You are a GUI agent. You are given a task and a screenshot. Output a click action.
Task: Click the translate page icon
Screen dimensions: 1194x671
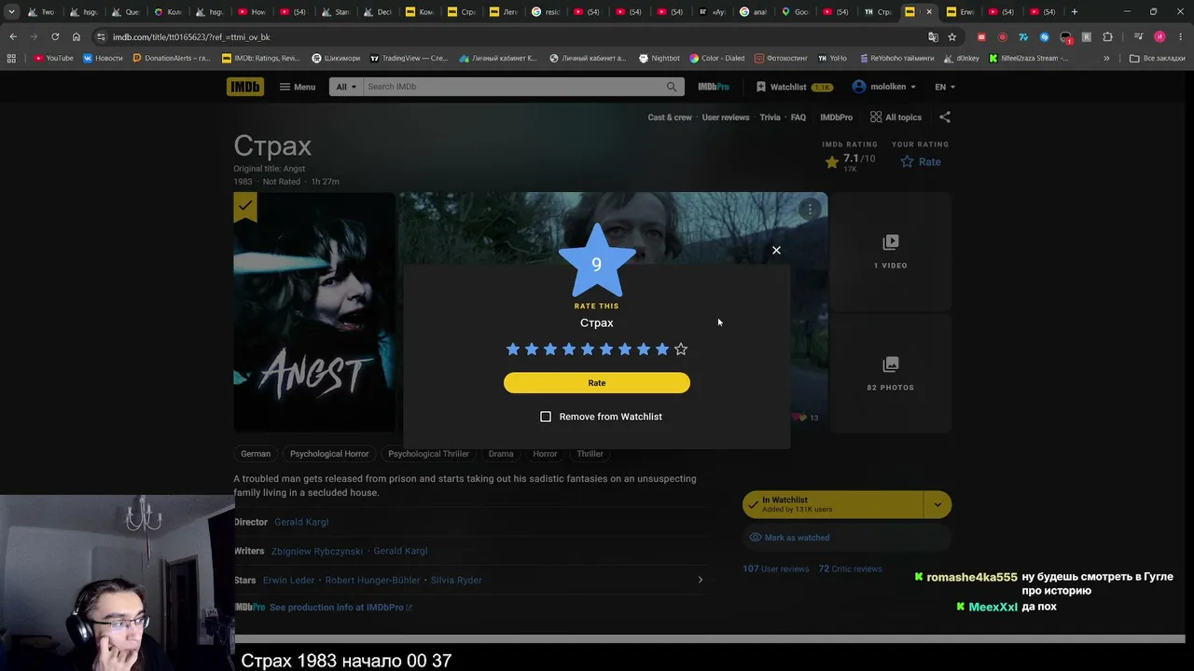click(x=933, y=36)
